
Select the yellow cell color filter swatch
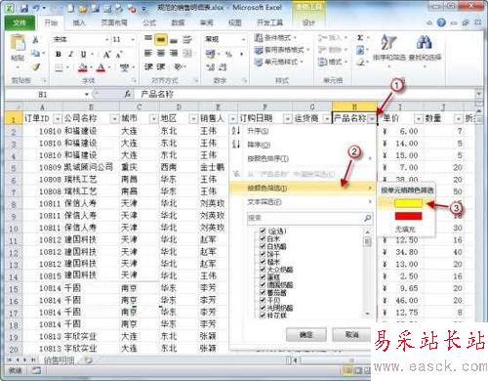pyautogui.click(x=408, y=203)
